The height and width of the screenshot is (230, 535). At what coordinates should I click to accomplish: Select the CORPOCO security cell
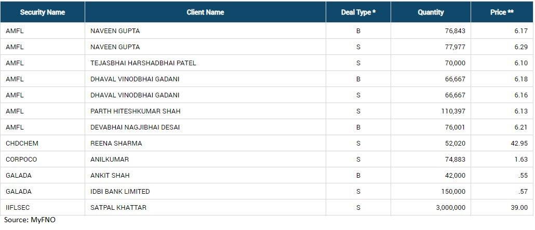pos(42,159)
